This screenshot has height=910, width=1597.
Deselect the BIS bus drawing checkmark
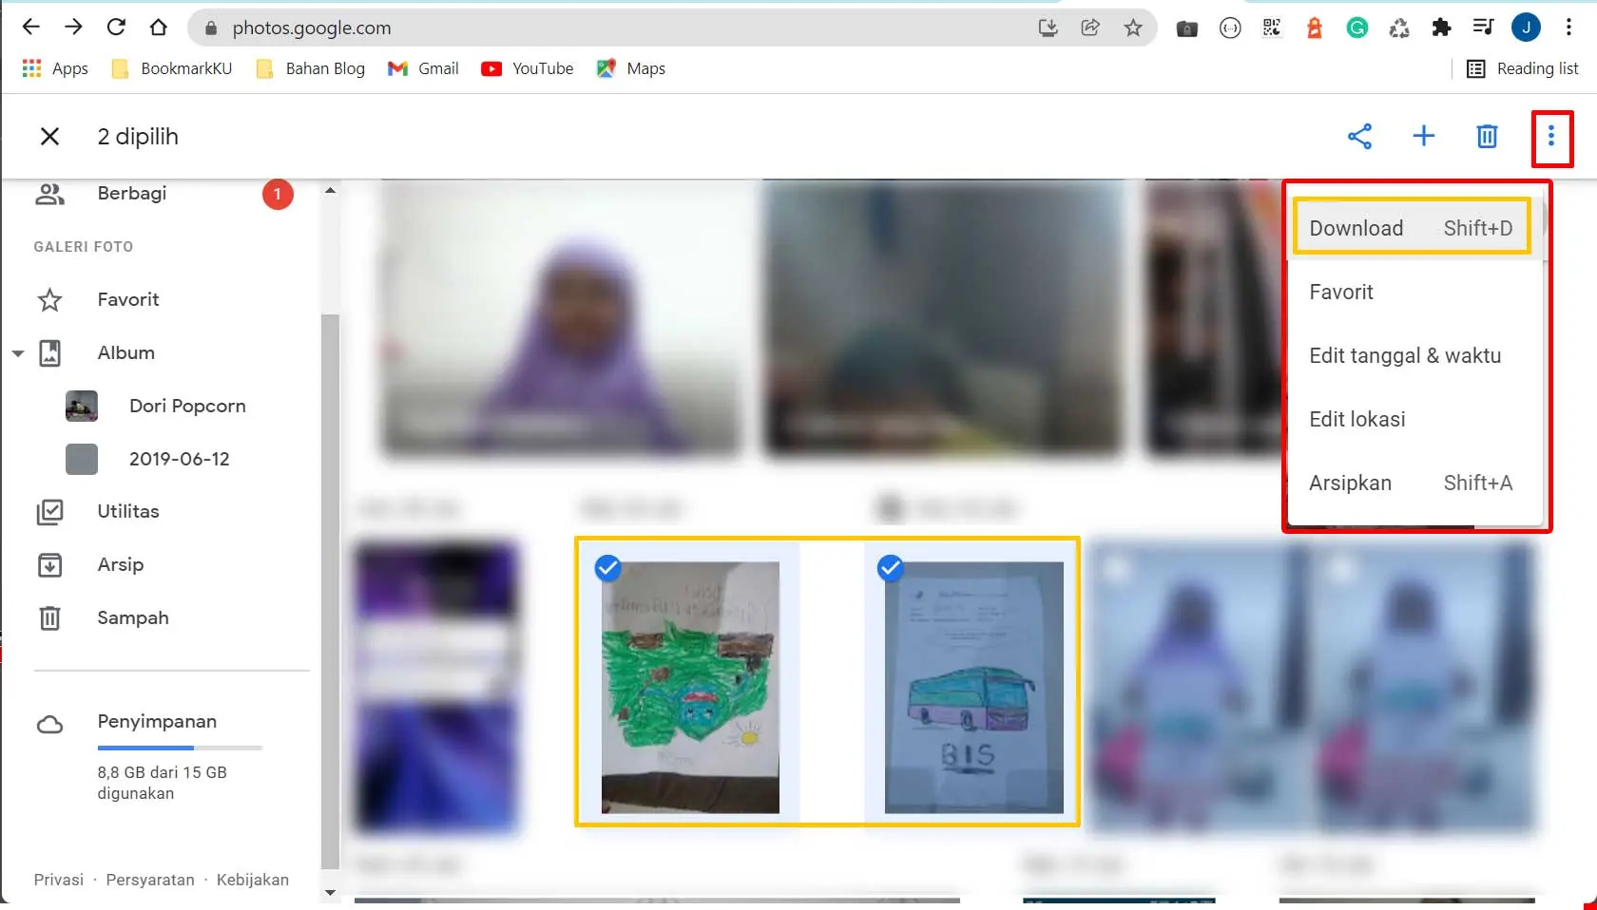pyautogui.click(x=890, y=568)
